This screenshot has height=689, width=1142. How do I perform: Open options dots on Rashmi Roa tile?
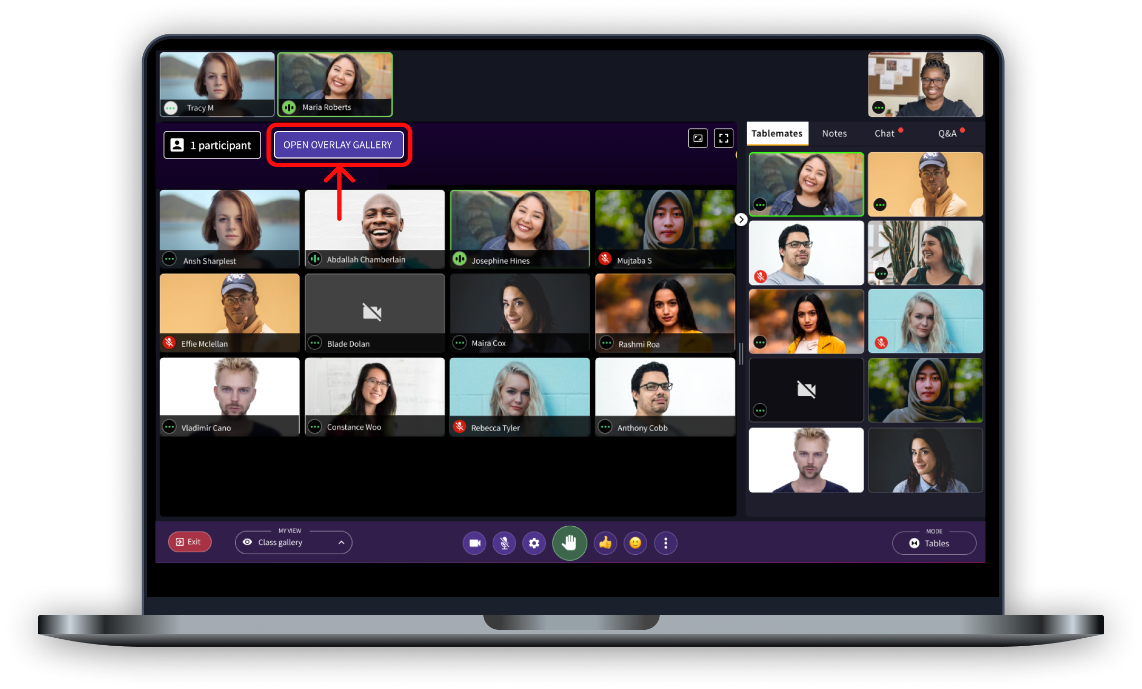(606, 343)
